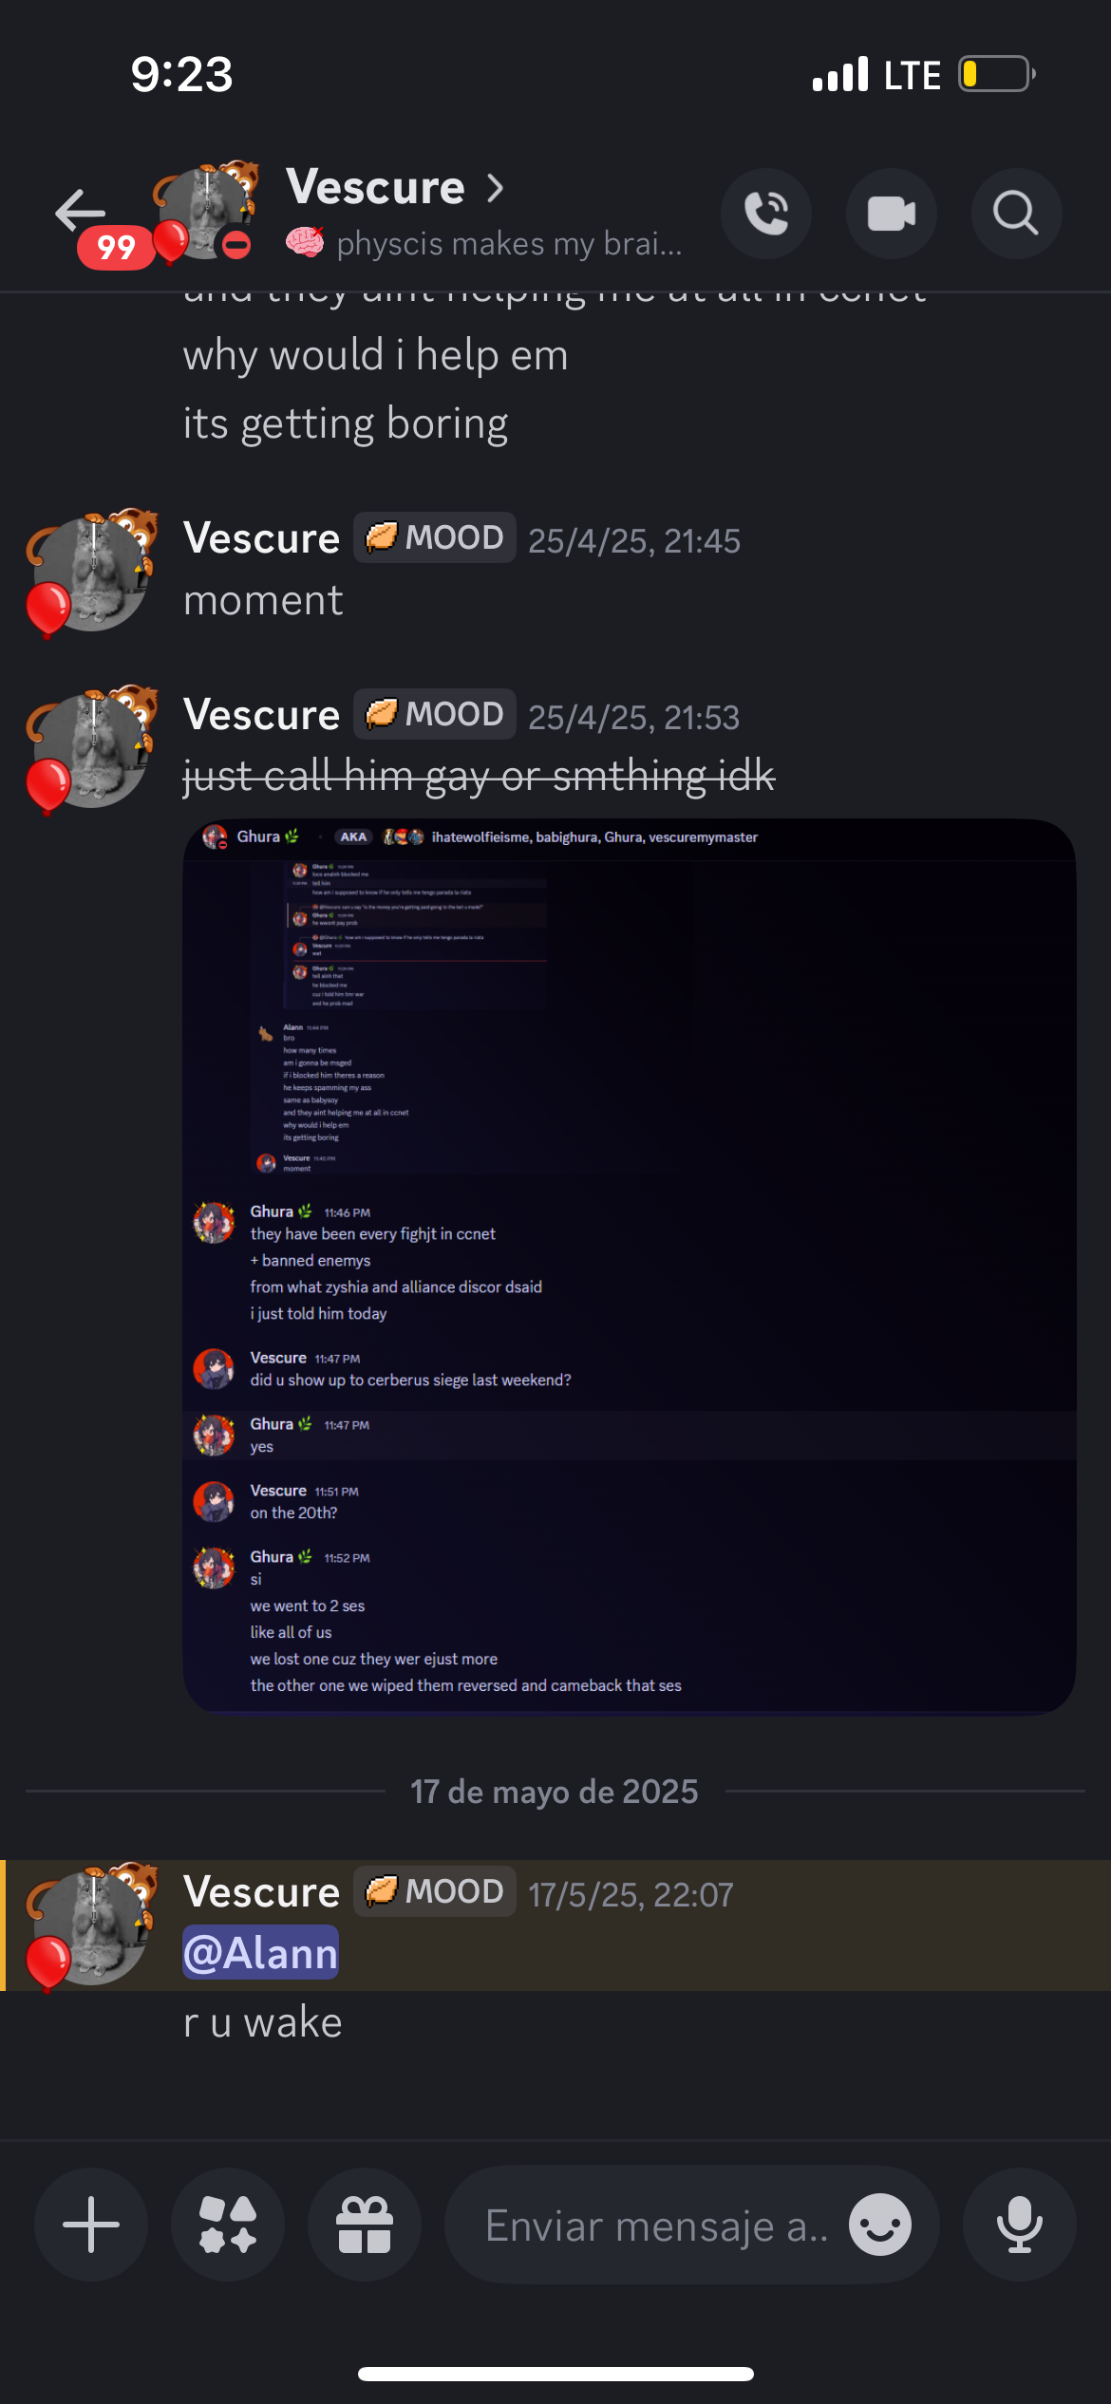Expand the Vescure profile header chevron

(x=495, y=188)
